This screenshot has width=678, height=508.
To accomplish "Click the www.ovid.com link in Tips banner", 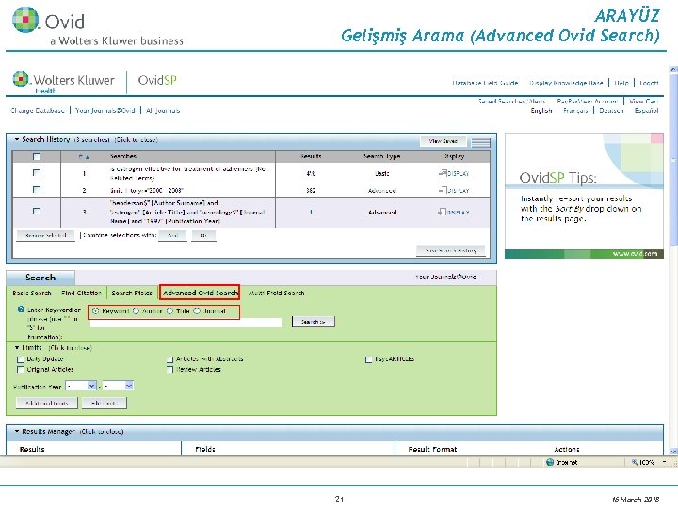I will tap(635, 254).
